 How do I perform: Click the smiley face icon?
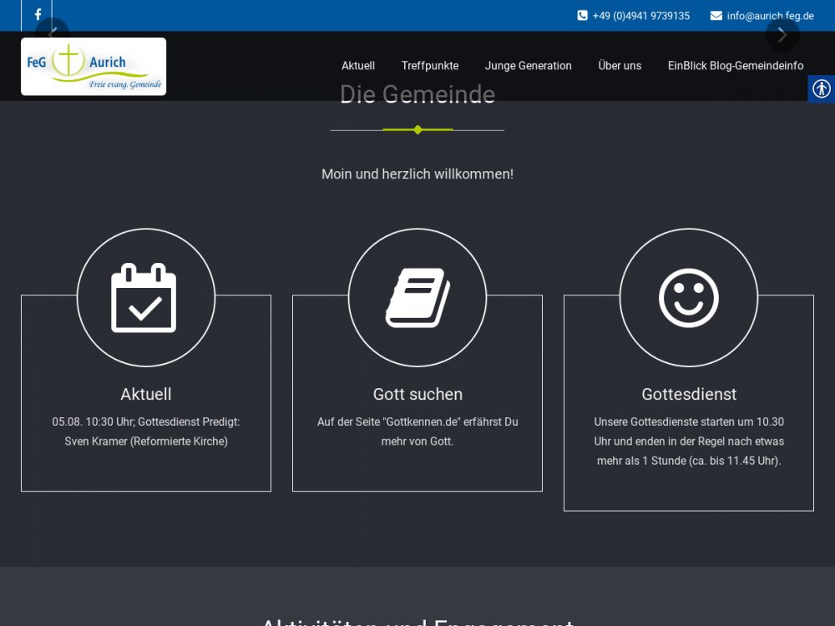[x=688, y=298]
